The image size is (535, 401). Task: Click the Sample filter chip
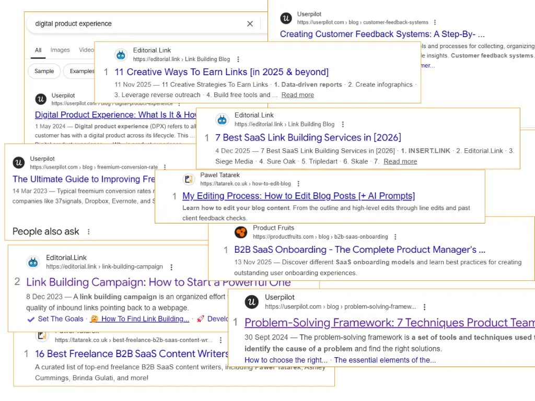pos(44,71)
